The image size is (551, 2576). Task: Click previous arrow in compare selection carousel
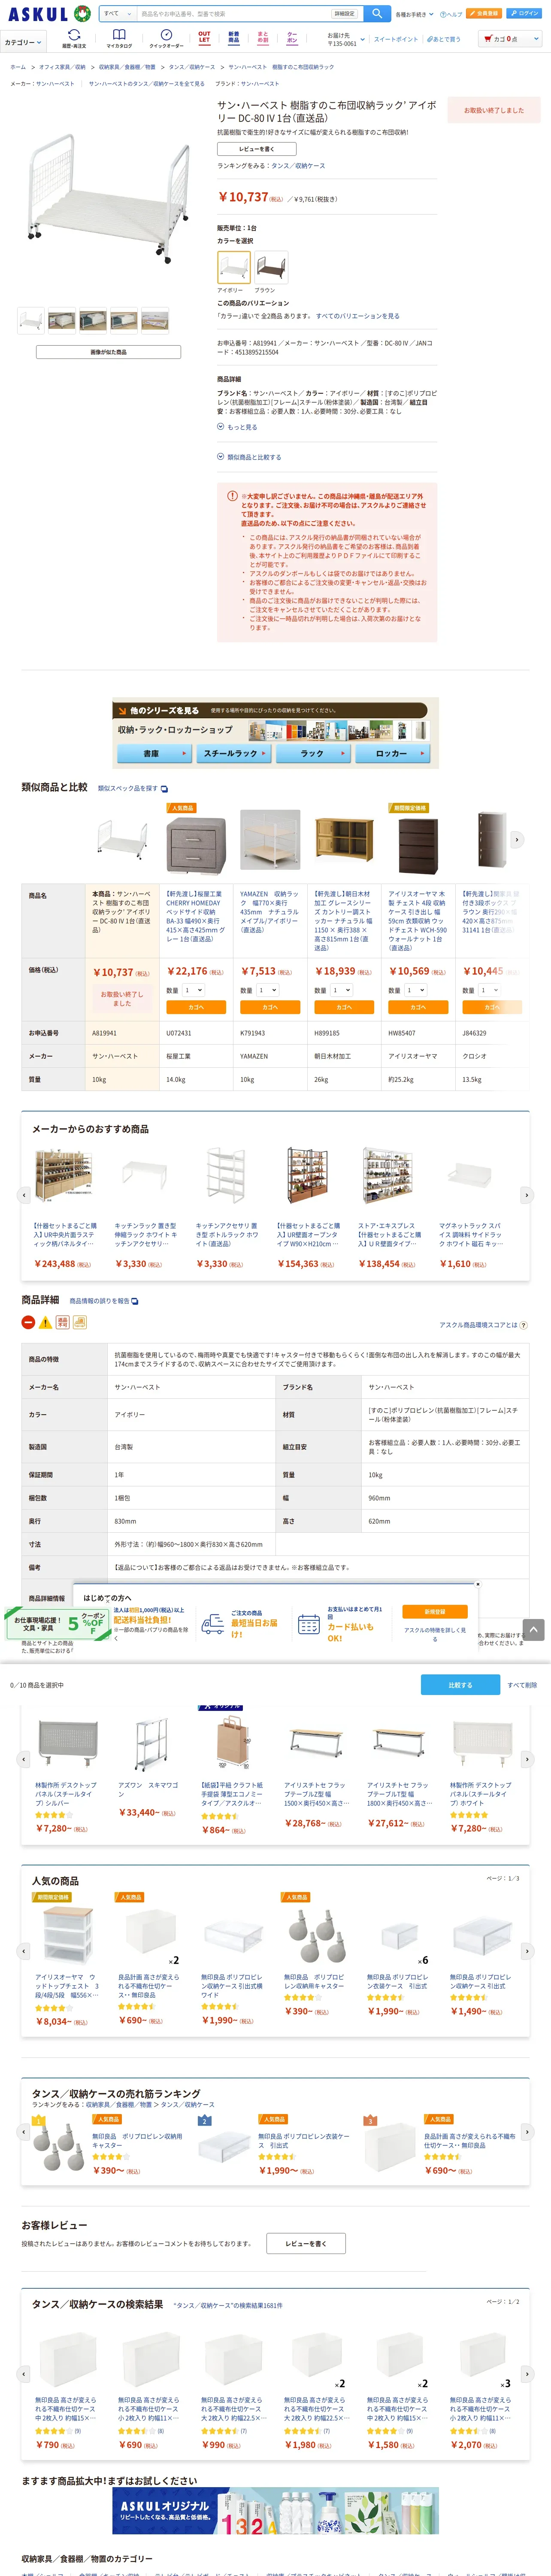point(24,1759)
